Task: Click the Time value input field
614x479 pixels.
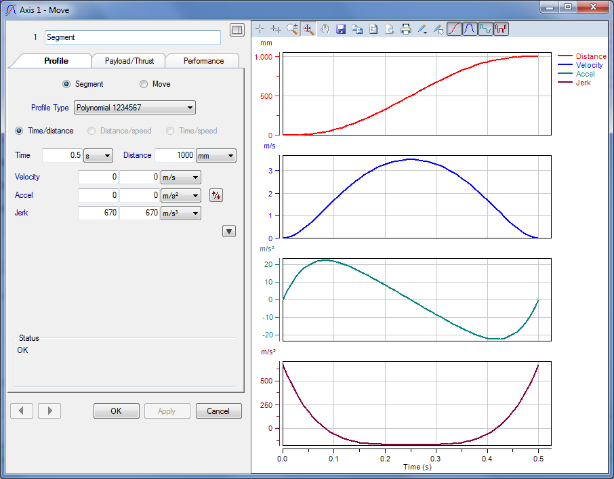Action: [62, 156]
